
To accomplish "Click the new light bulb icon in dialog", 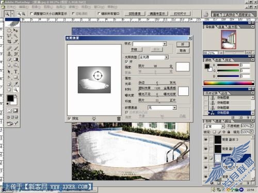I will [x=94, y=119].
